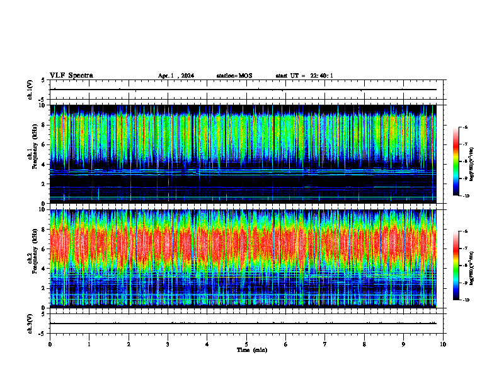499x386 pixels.
Task: Click the 'ch.1(V)' waveform axis label
Action: tap(30, 90)
